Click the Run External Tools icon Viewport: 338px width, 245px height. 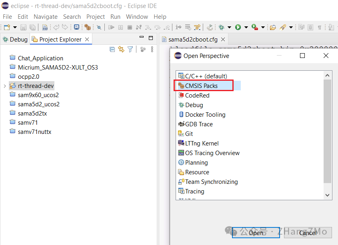pos(255,27)
